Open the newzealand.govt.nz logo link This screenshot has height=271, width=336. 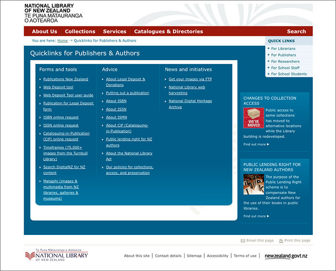pyautogui.click(x=286, y=256)
